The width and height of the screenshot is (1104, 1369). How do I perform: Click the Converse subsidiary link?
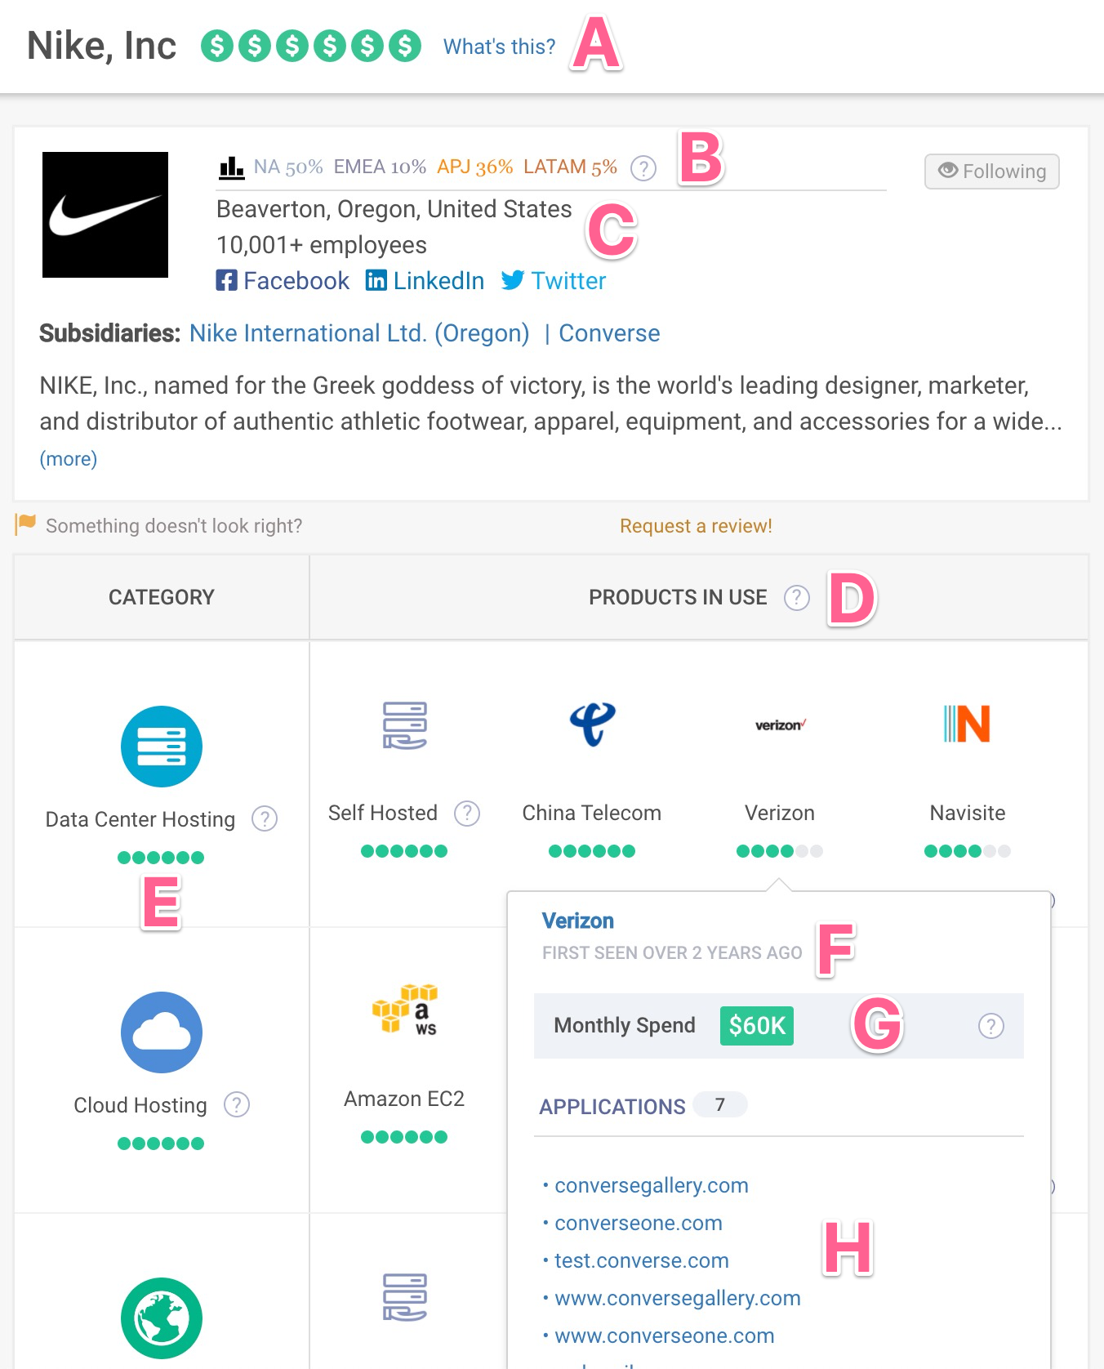[x=608, y=332]
